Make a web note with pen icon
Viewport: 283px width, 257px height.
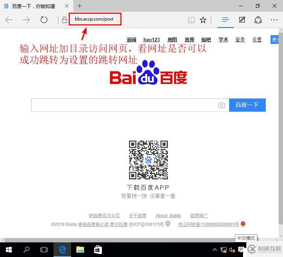pos(242,20)
